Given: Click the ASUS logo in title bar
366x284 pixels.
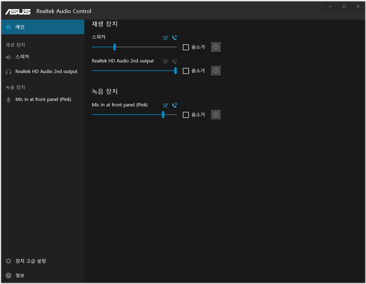Looking at the screenshot, I should click(x=18, y=11).
